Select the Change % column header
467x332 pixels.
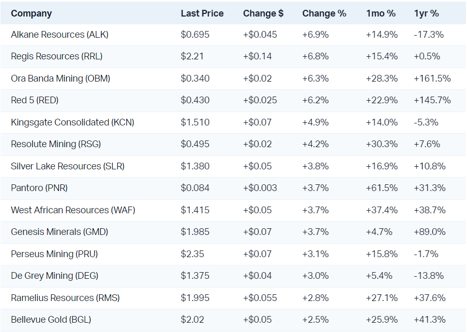pyautogui.click(x=324, y=13)
